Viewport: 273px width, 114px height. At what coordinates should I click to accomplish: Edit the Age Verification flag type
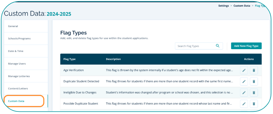click(x=244, y=70)
